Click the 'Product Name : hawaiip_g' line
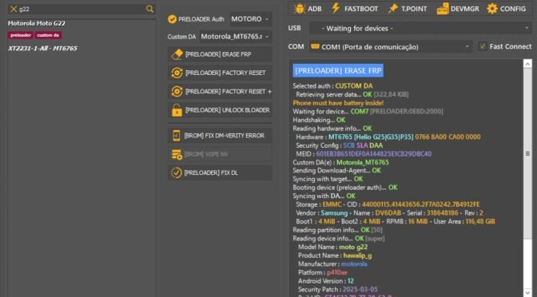This screenshot has height=297, width=537. [x=335, y=255]
